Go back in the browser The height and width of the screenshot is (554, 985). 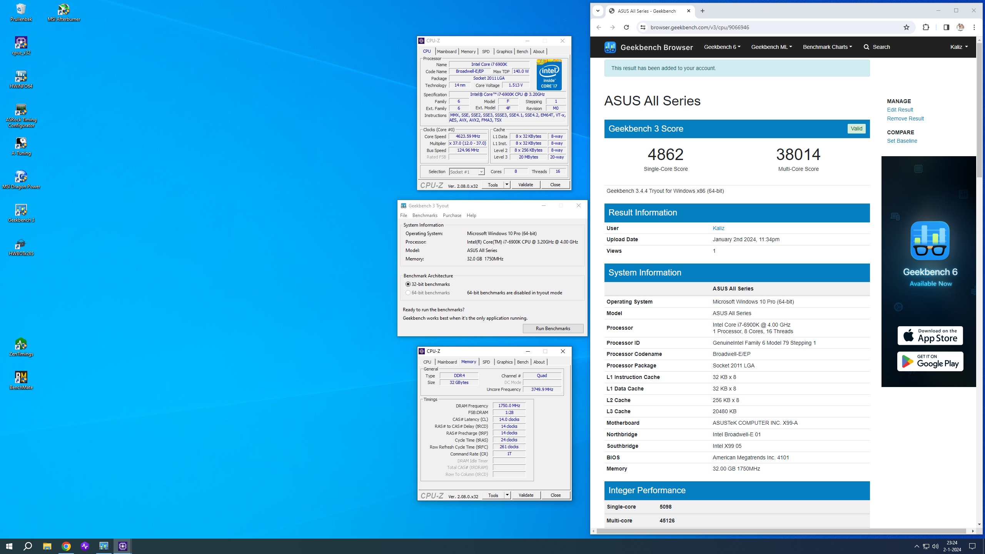(x=599, y=27)
